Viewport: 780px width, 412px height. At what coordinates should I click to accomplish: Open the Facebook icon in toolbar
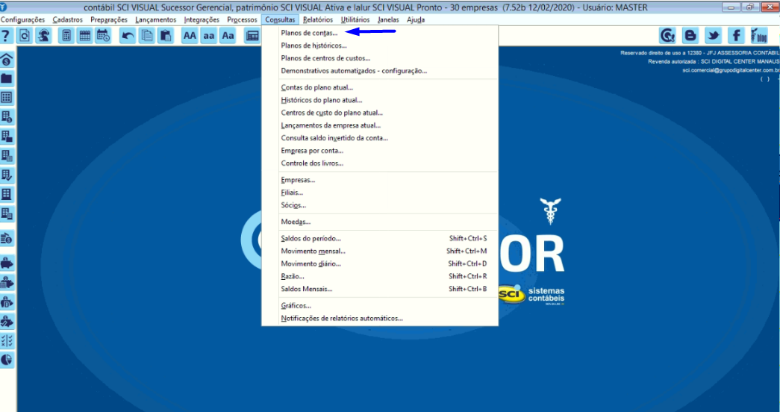[x=736, y=35]
